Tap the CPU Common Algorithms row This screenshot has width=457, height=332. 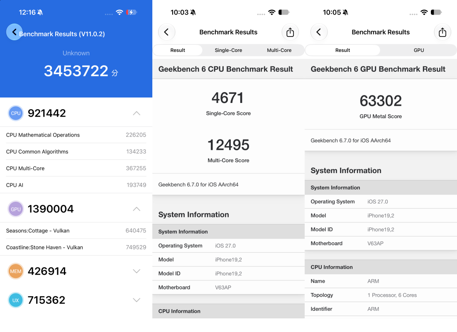click(x=76, y=151)
